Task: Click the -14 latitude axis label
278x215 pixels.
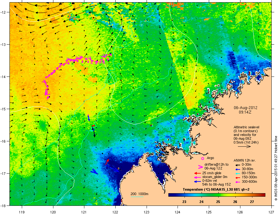Action: [3, 77]
